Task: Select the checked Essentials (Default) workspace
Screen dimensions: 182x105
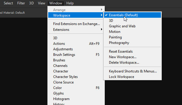Action: click(132, 15)
